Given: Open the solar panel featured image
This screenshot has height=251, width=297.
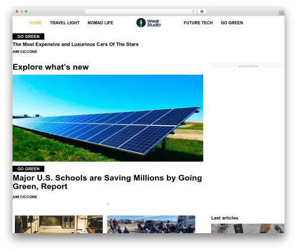Looking at the screenshot, I should click(x=108, y=118).
